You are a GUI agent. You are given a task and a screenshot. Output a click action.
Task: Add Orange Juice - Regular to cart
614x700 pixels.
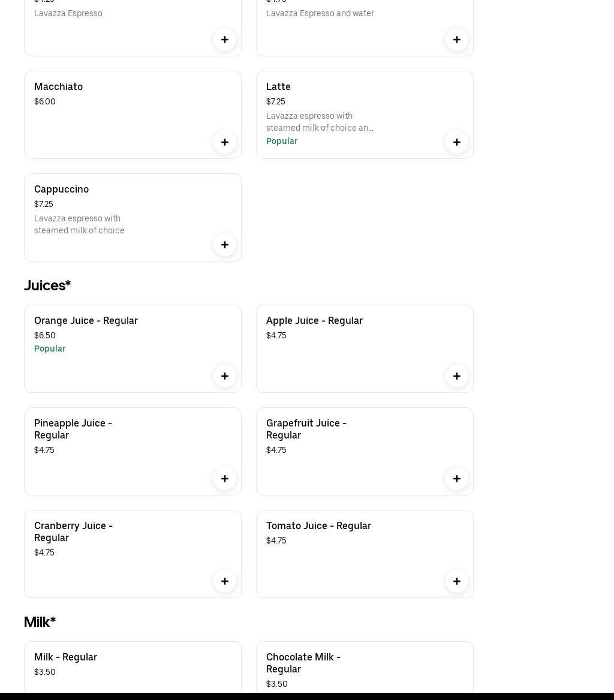(x=225, y=376)
